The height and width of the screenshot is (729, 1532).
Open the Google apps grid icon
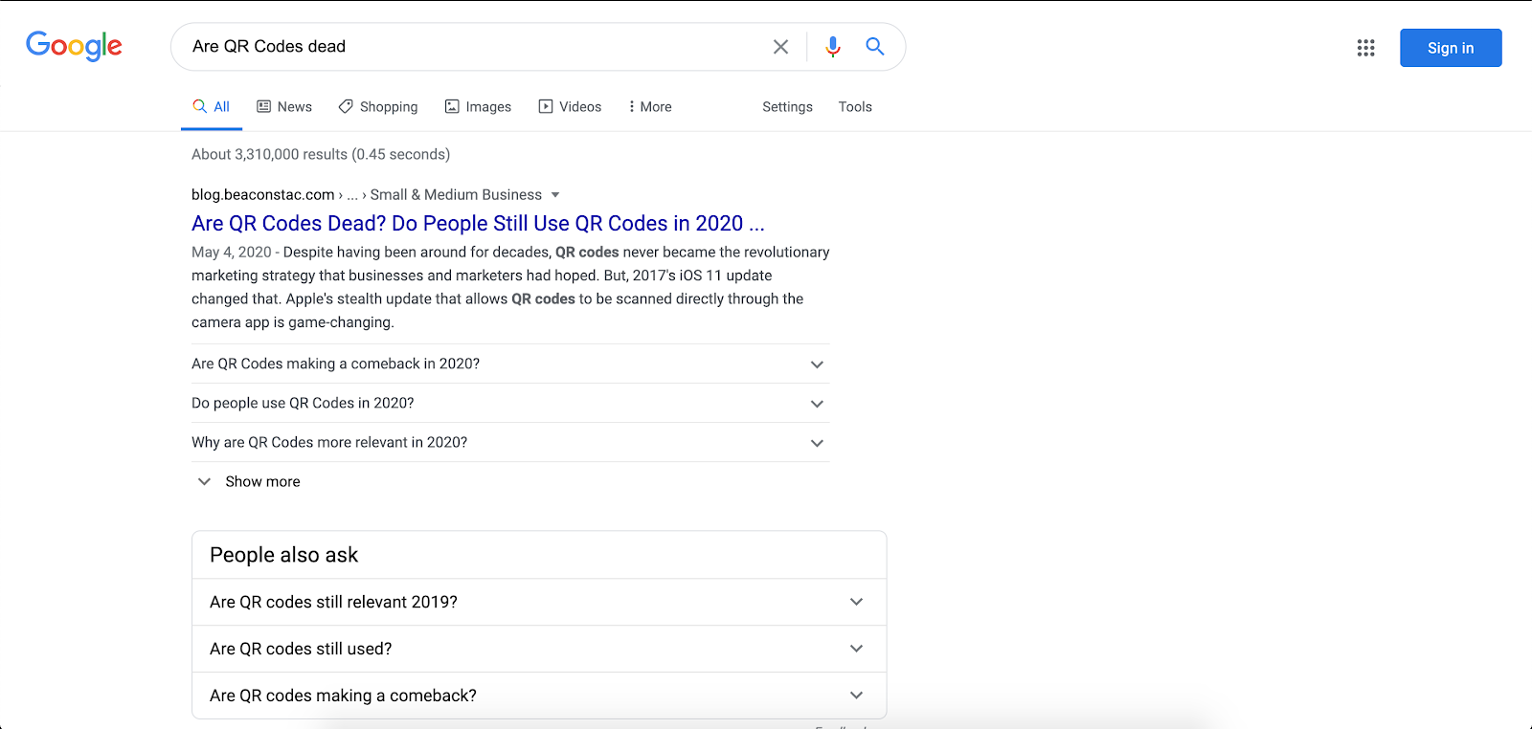pyautogui.click(x=1365, y=48)
